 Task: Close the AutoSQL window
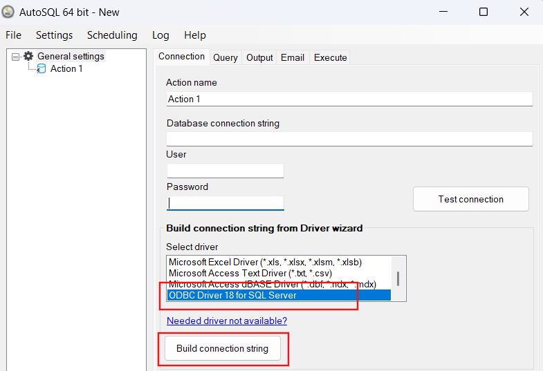point(524,12)
